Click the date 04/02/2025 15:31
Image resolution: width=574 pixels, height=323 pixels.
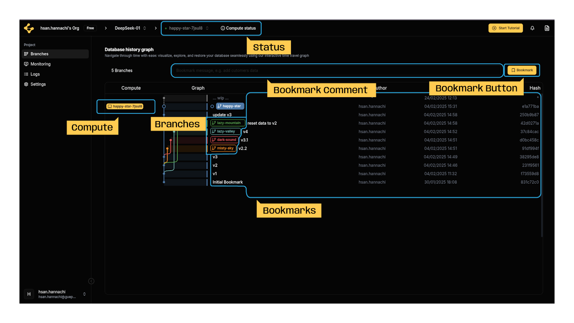click(441, 106)
